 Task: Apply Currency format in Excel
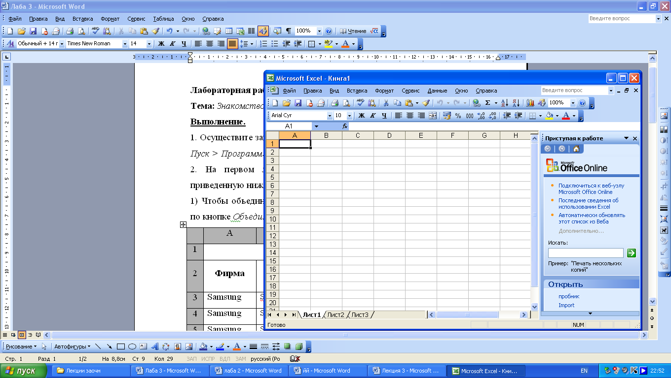click(447, 116)
